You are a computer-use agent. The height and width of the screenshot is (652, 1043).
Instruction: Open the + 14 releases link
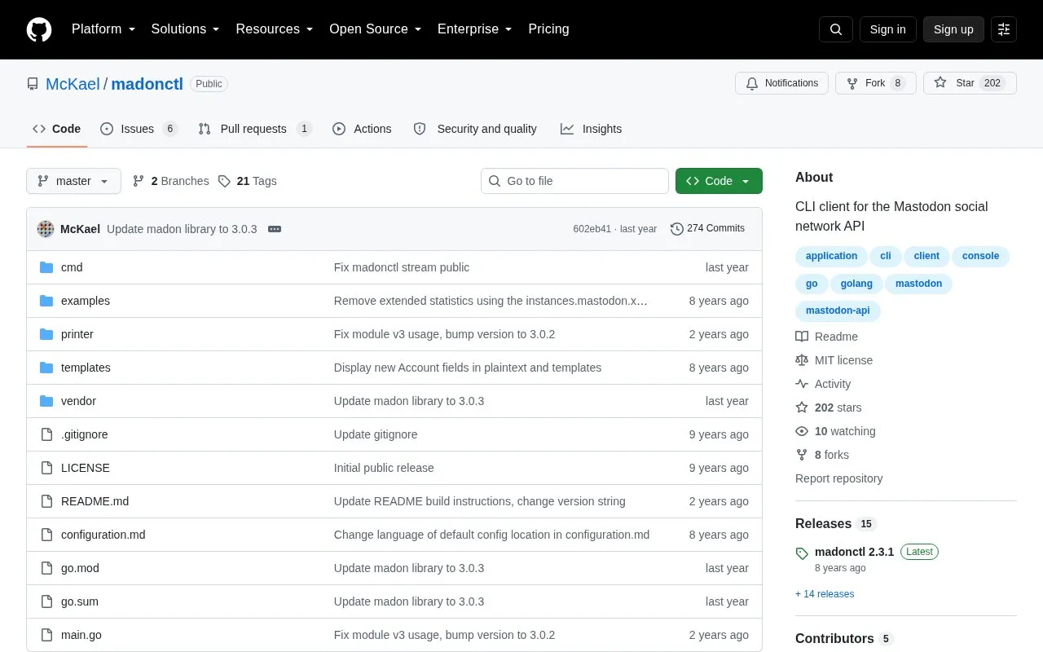point(825,594)
